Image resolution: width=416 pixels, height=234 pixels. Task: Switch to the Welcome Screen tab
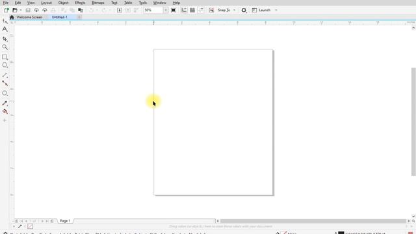pos(29,17)
